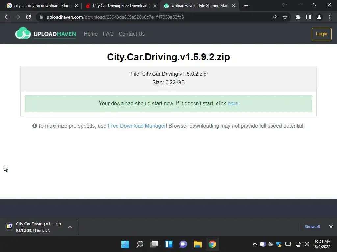Open Widgets on the taskbar
Screen dimensions: 337x252
pos(169,244)
